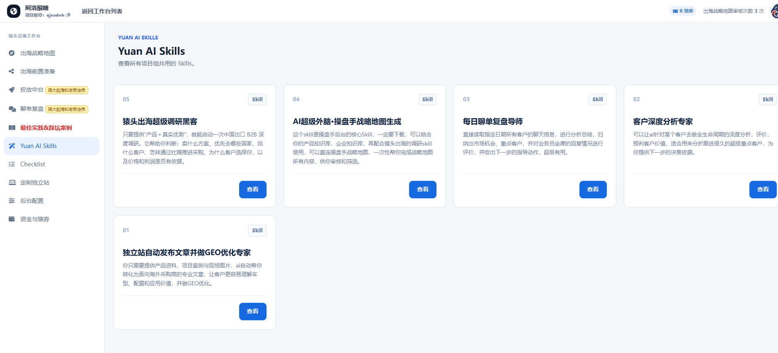The width and height of the screenshot is (778, 353).
Task: Click the book icon for 最佳实践&踩坑案例
Action: pyautogui.click(x=12, y=128)
